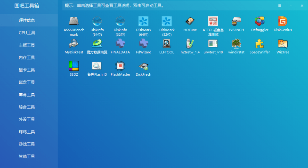Select DiskInfo (64位) tool
The height and width of the screenshot is (168, 308).
click(97, 21)
